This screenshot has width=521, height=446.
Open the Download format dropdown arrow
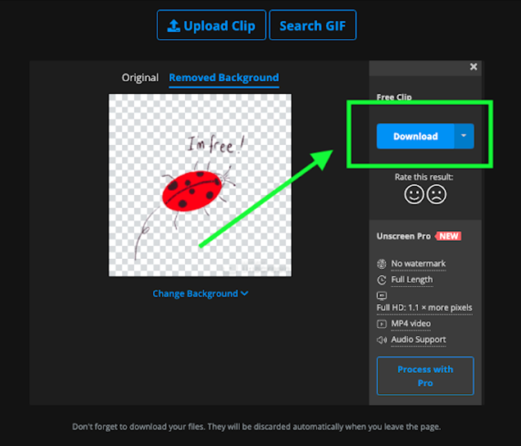(x=464, y=136)
